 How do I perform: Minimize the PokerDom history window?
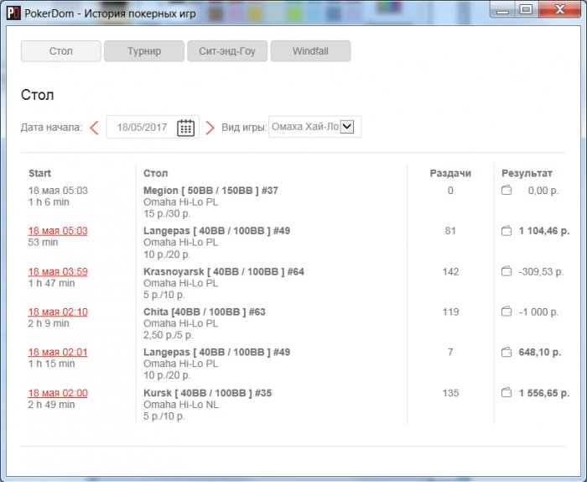(502, 9)
